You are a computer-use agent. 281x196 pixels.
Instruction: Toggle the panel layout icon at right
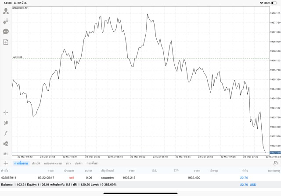click(x=276, y=163)
